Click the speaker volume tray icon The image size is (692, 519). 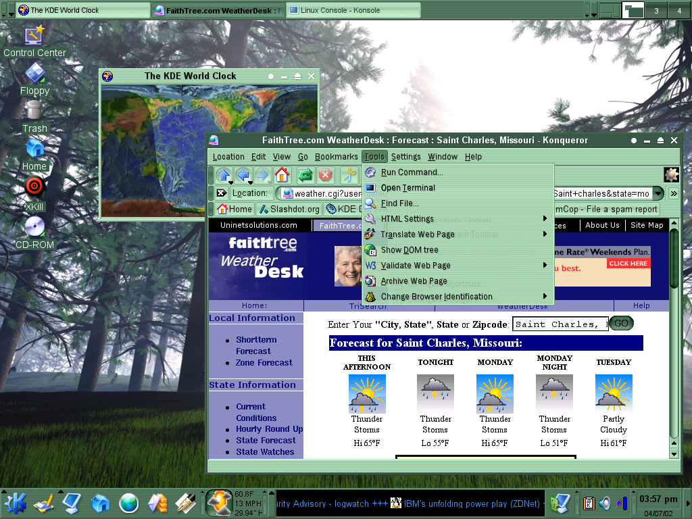pyautogui.click(x=605, y=503)
